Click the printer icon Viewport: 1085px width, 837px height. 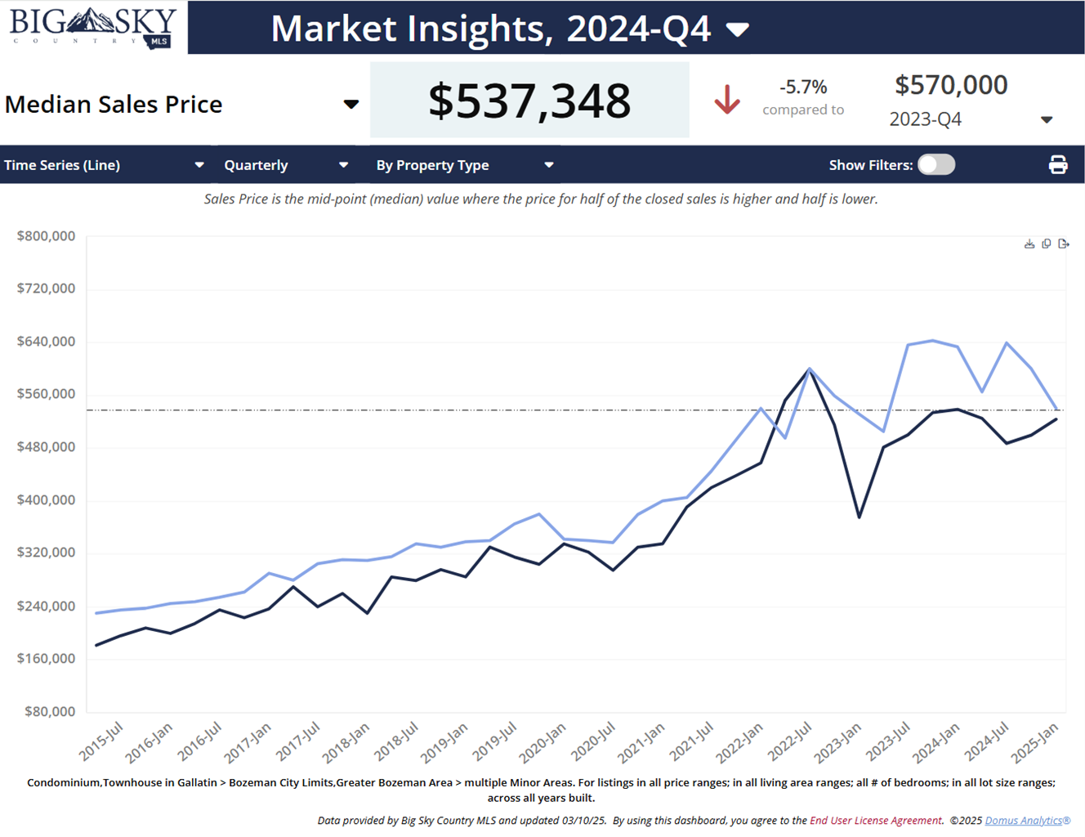(x=1057, y=165)
